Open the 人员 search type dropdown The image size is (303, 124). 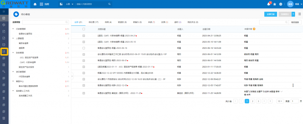(x=69, y=4)
